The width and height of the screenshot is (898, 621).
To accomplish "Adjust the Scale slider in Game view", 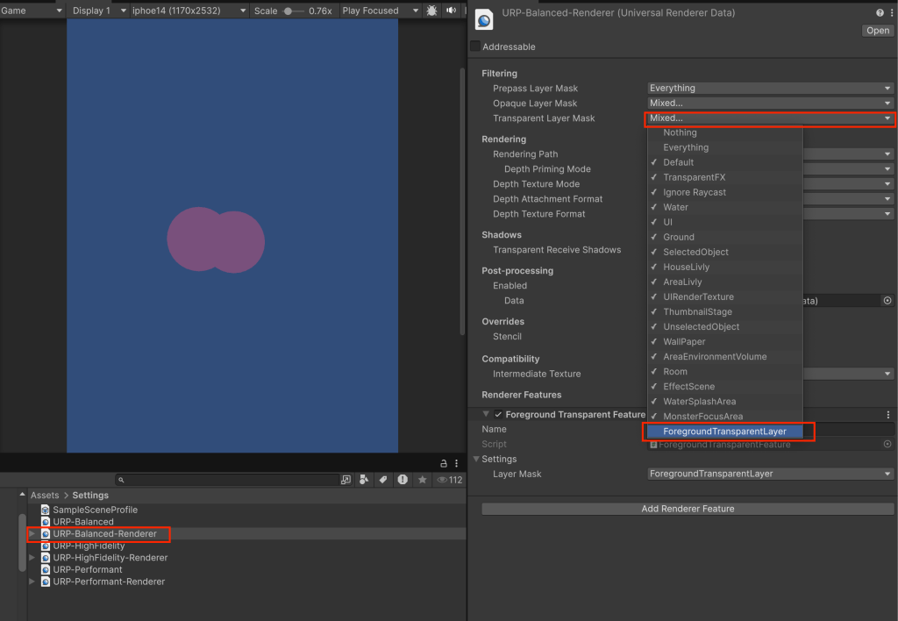I will [x=289, y=10].
